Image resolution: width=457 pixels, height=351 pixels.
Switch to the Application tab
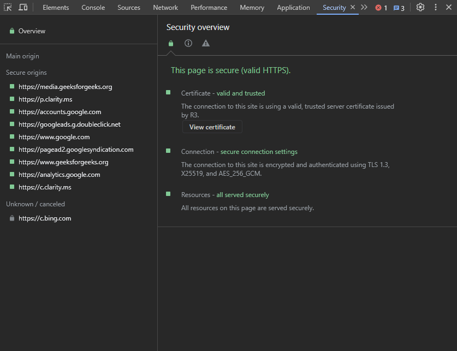[x=293, y=8]
